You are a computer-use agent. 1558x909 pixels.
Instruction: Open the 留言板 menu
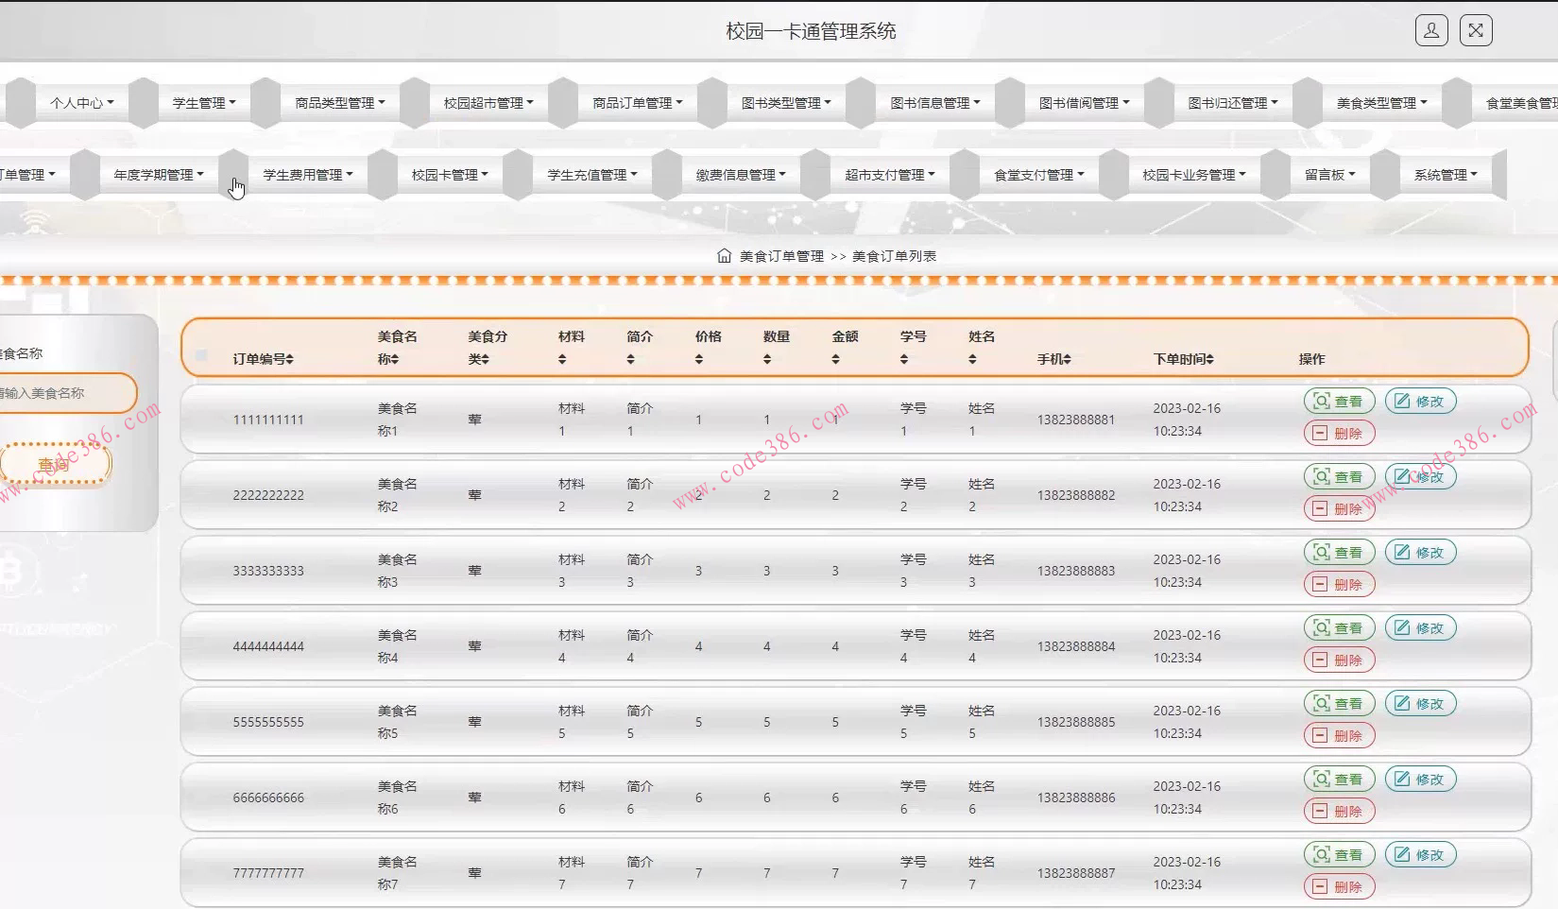(1330, 175)
